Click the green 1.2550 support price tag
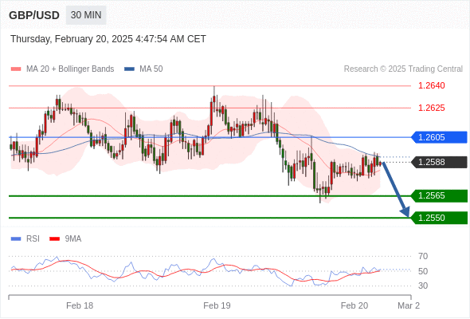 [439, 218]
